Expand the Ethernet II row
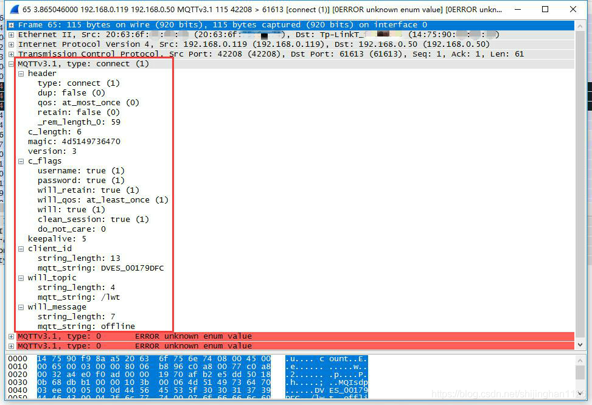 12,35
